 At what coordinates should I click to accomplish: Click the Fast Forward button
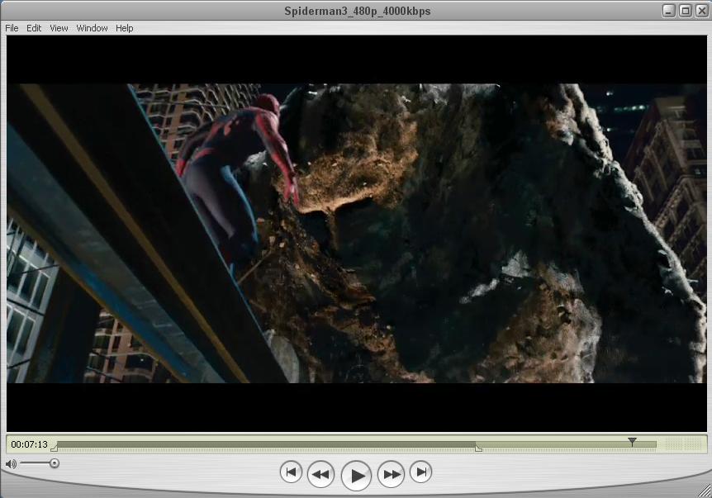point(392,474)
